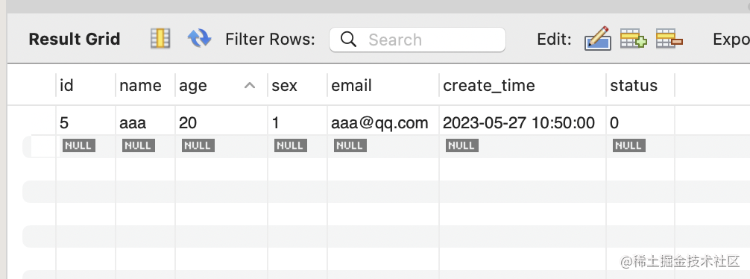The width and height of the screenshot is (750, 279).
Task: Refresh the result grid data
Action: pyautogui.click(x=200, y=38)
